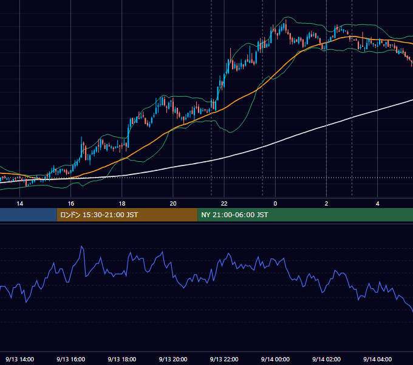Click the 9/13 14:00 time label

pyautogui.click(x=20, y=359)
